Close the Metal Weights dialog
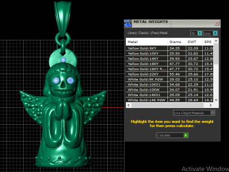 coord(217,23)
